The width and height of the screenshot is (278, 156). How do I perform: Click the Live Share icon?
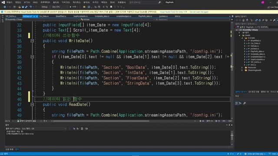pyautogui.click(x=268, y=7)
